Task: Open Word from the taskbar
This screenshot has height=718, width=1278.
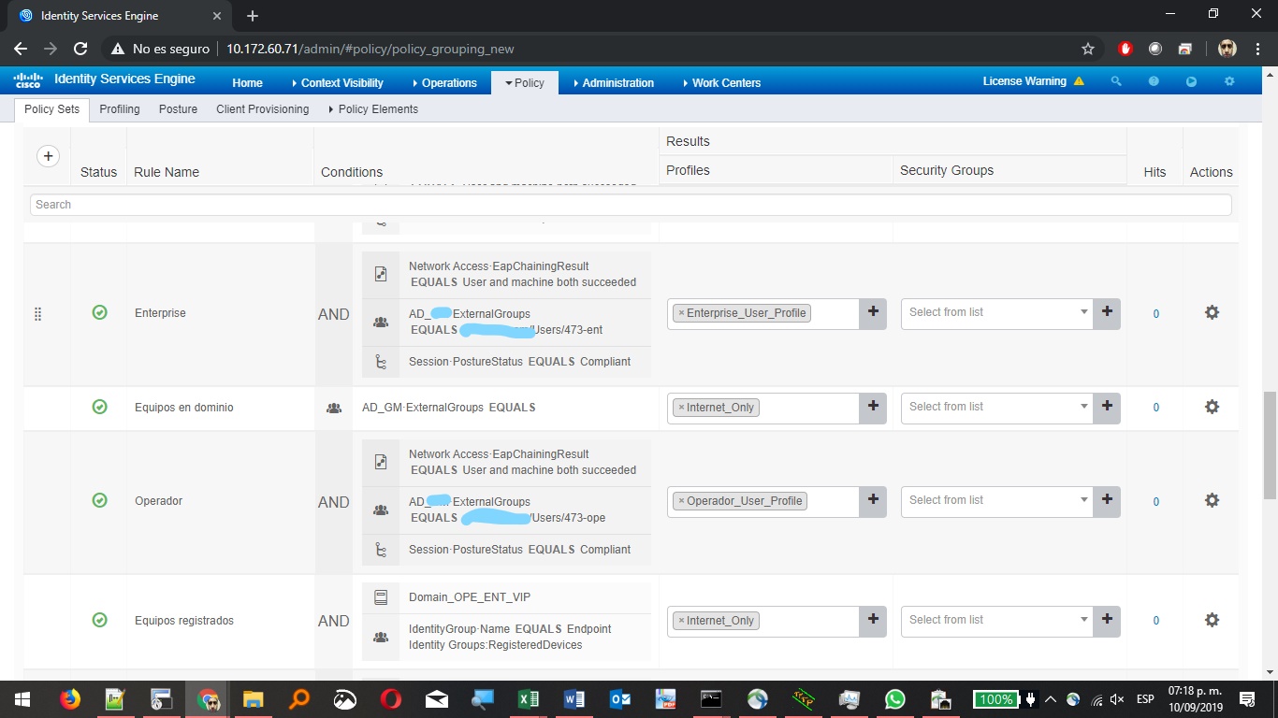Action: click(574, 699)
